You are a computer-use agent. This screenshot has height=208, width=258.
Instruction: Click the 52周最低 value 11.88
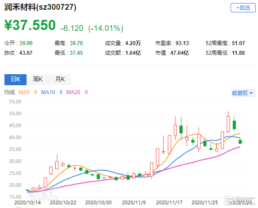(239, 53)
